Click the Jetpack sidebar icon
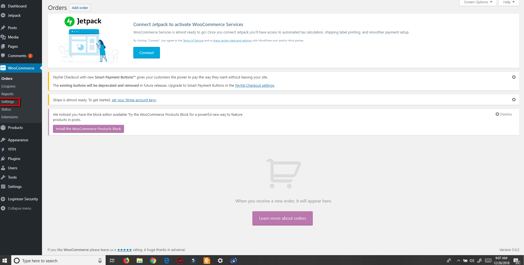 tap(3, 15)
